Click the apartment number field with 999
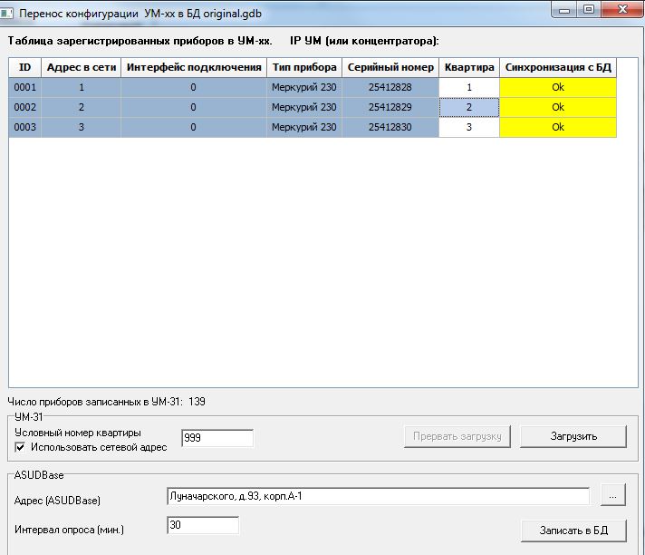Viewport: 645px width, 555px height. [x=217, y=439]
